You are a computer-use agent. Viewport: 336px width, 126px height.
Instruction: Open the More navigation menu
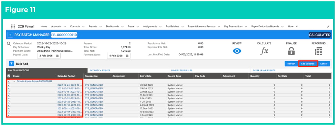point(293,27)
